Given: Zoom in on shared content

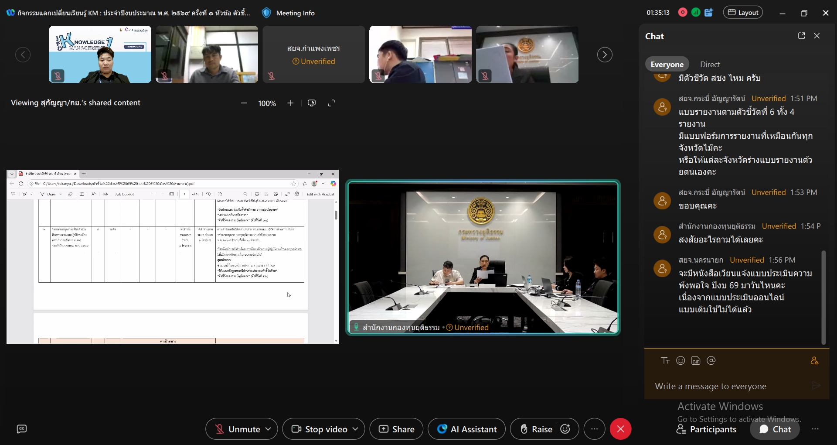Looking at the screenshot, I should click(290, 103).
